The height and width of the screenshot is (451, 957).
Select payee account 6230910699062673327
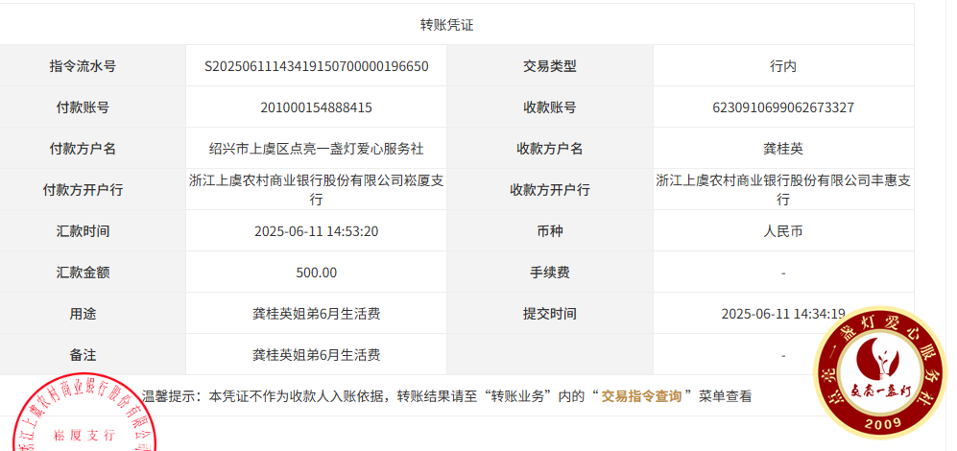point(783,107)
